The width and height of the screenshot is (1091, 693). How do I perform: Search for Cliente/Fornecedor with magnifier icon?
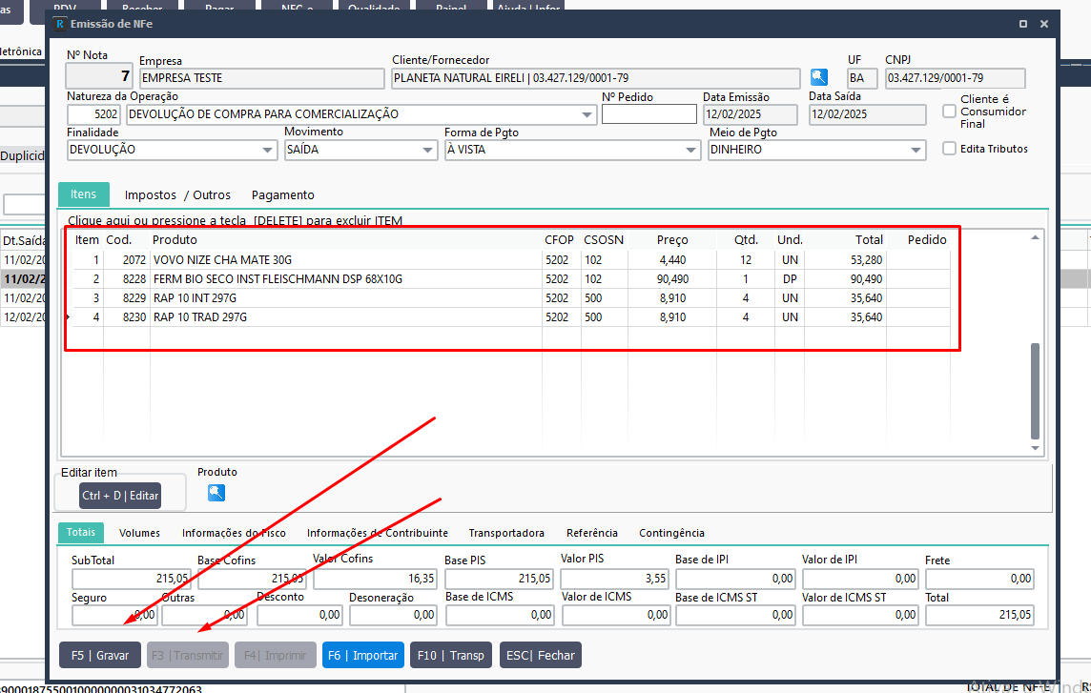819,77
